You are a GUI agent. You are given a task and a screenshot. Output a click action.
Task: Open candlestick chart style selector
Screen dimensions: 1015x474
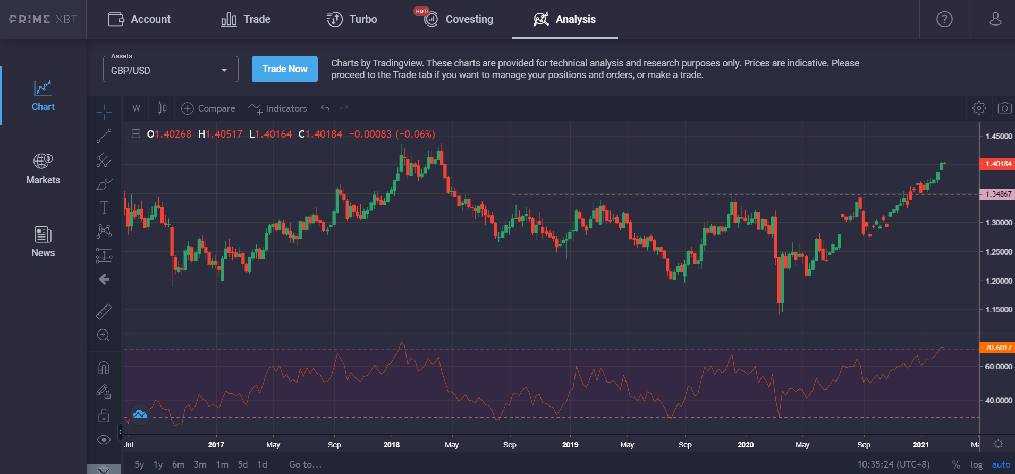point(162,108)
